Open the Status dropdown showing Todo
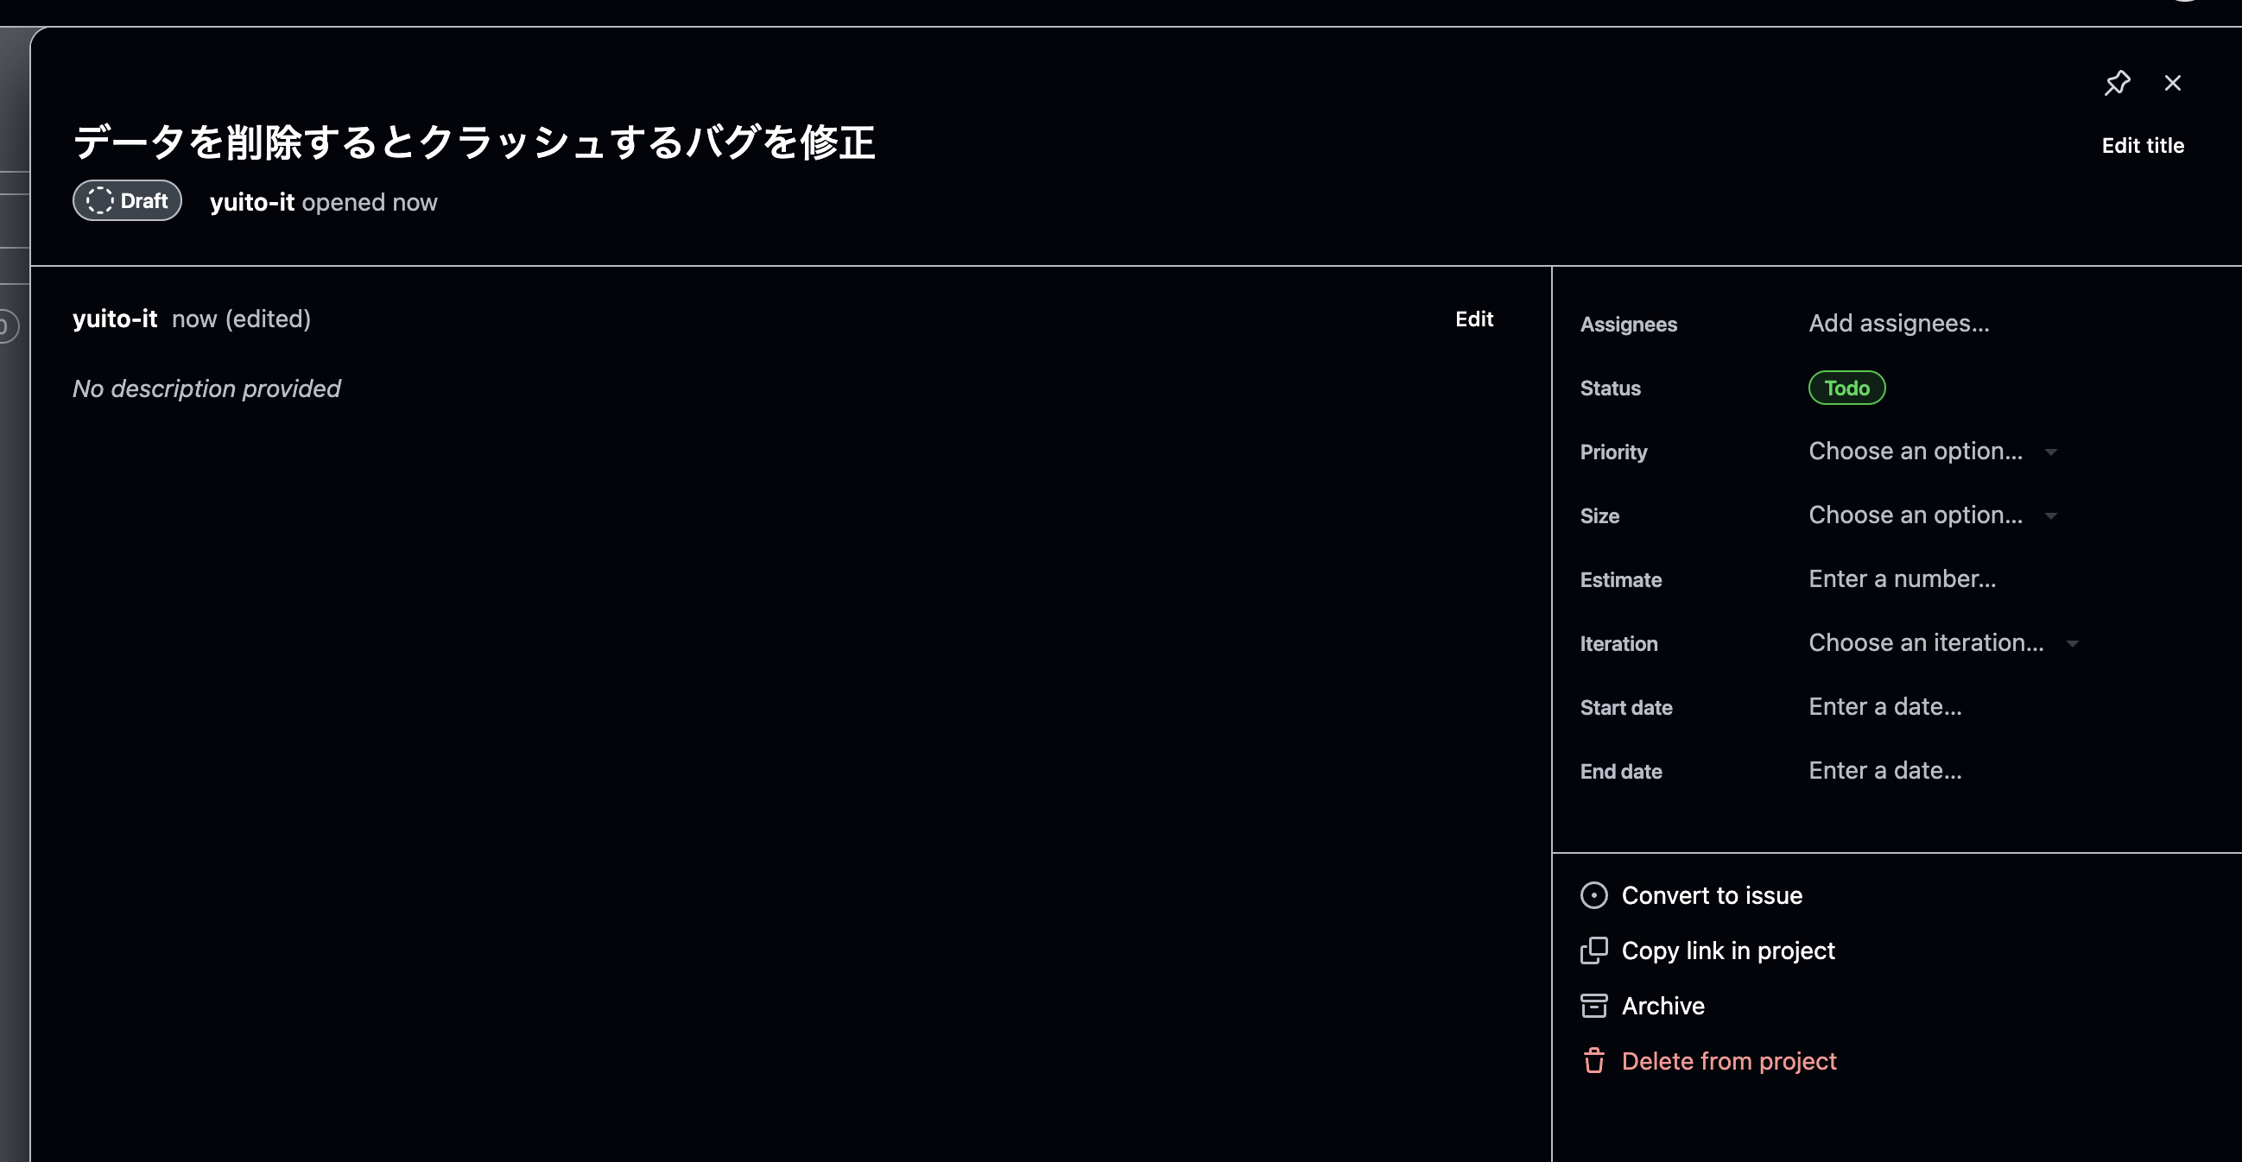 click(x=1846, y=388)
